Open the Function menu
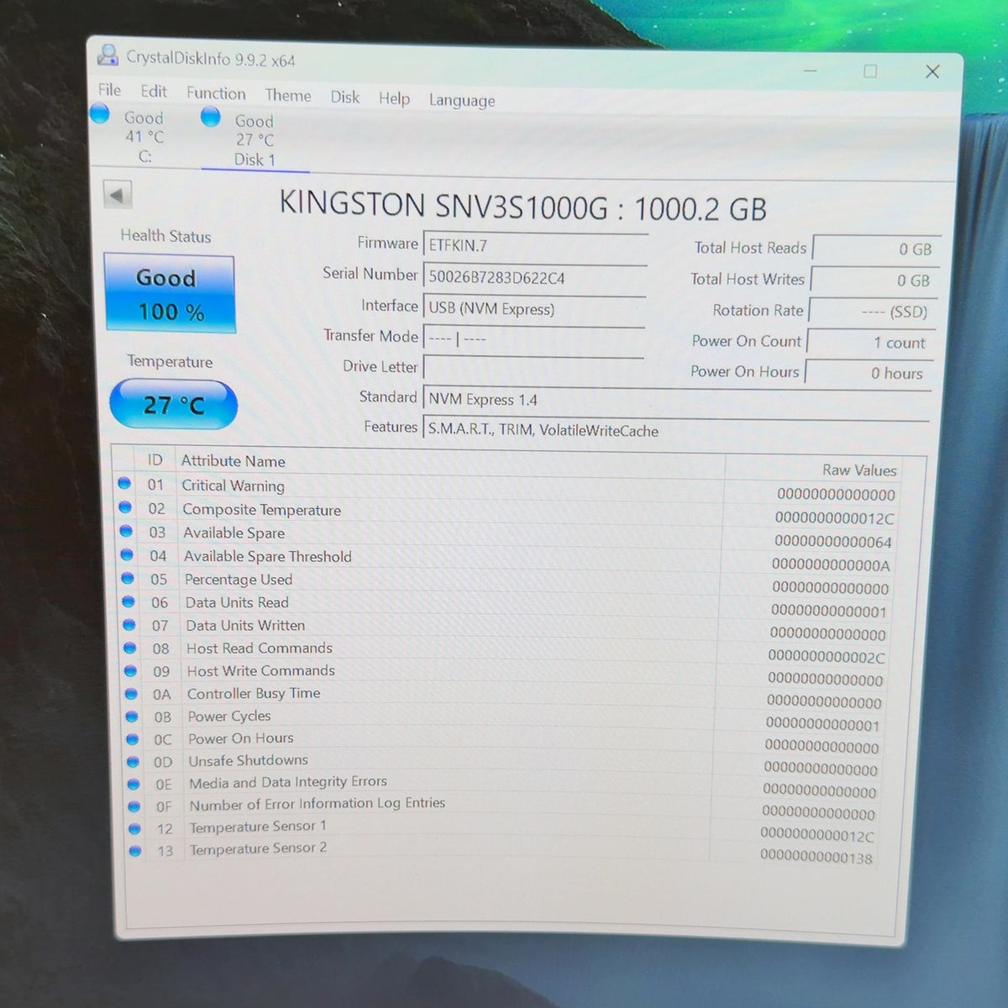1008x1008 pixels. pos(216,93)
